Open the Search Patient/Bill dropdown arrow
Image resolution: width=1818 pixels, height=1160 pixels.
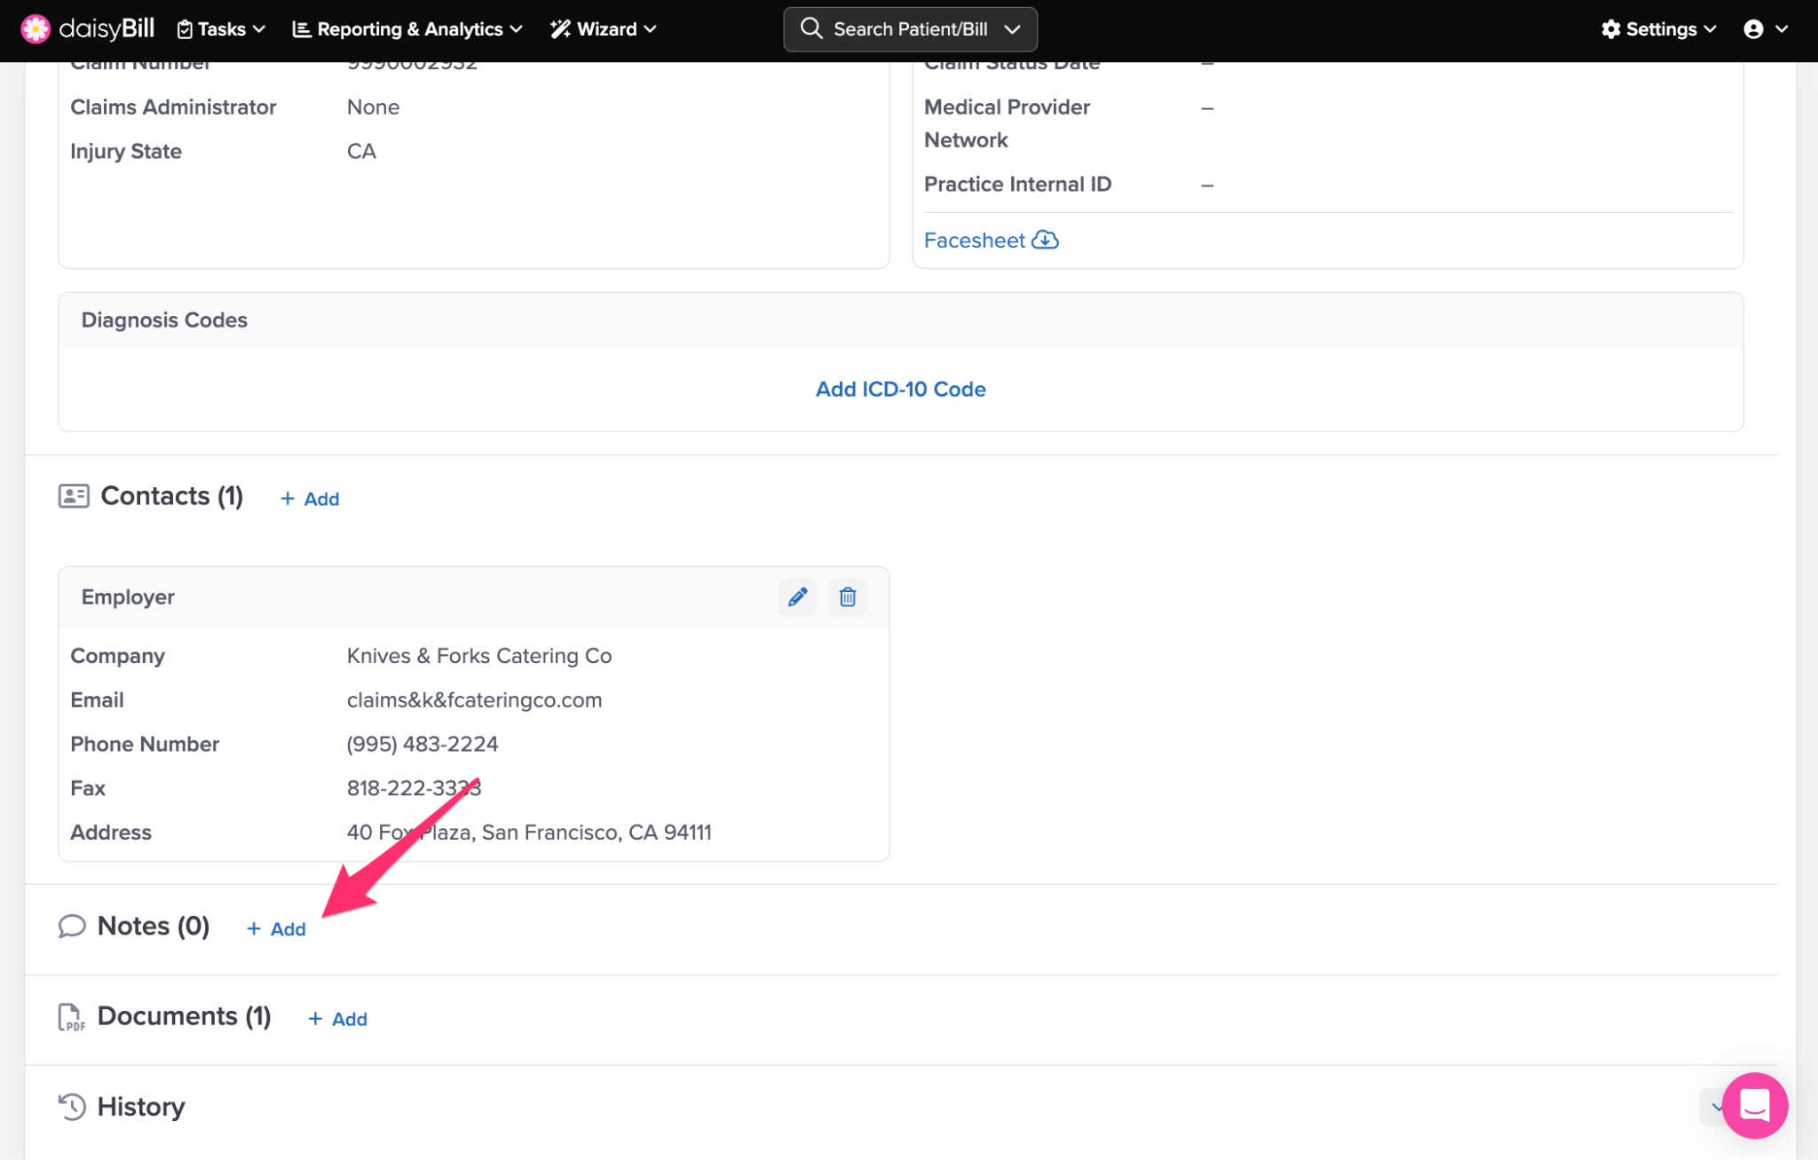tap(1012, 29)
